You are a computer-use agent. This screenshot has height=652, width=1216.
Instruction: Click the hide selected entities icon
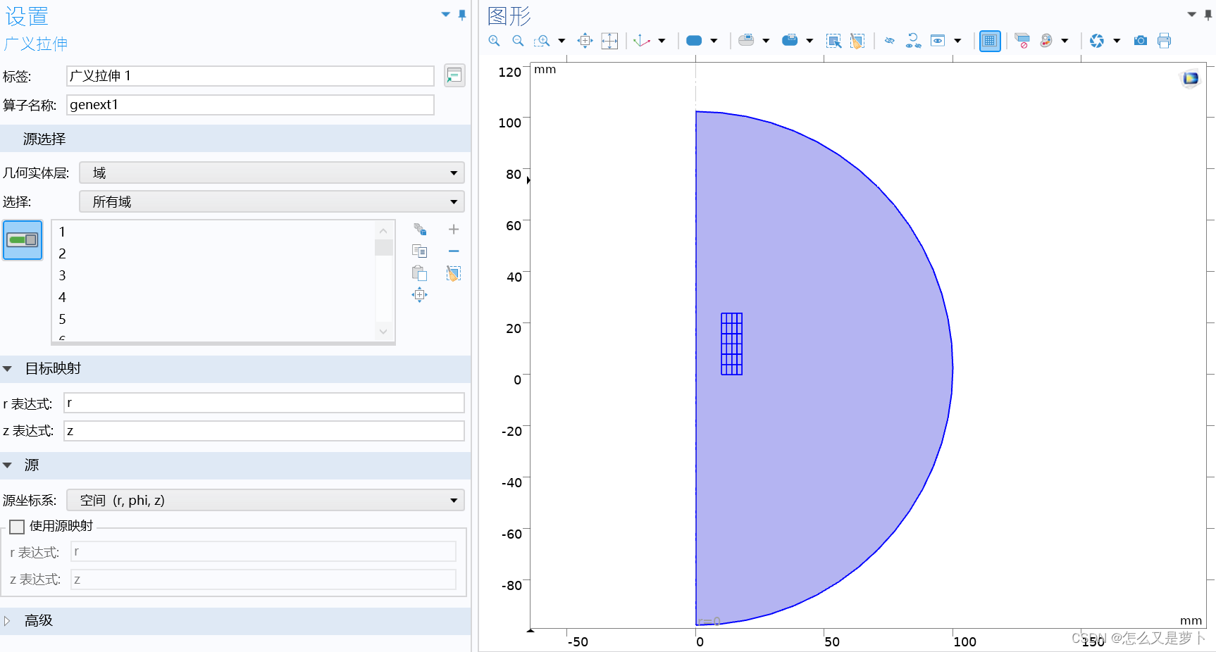890,41
